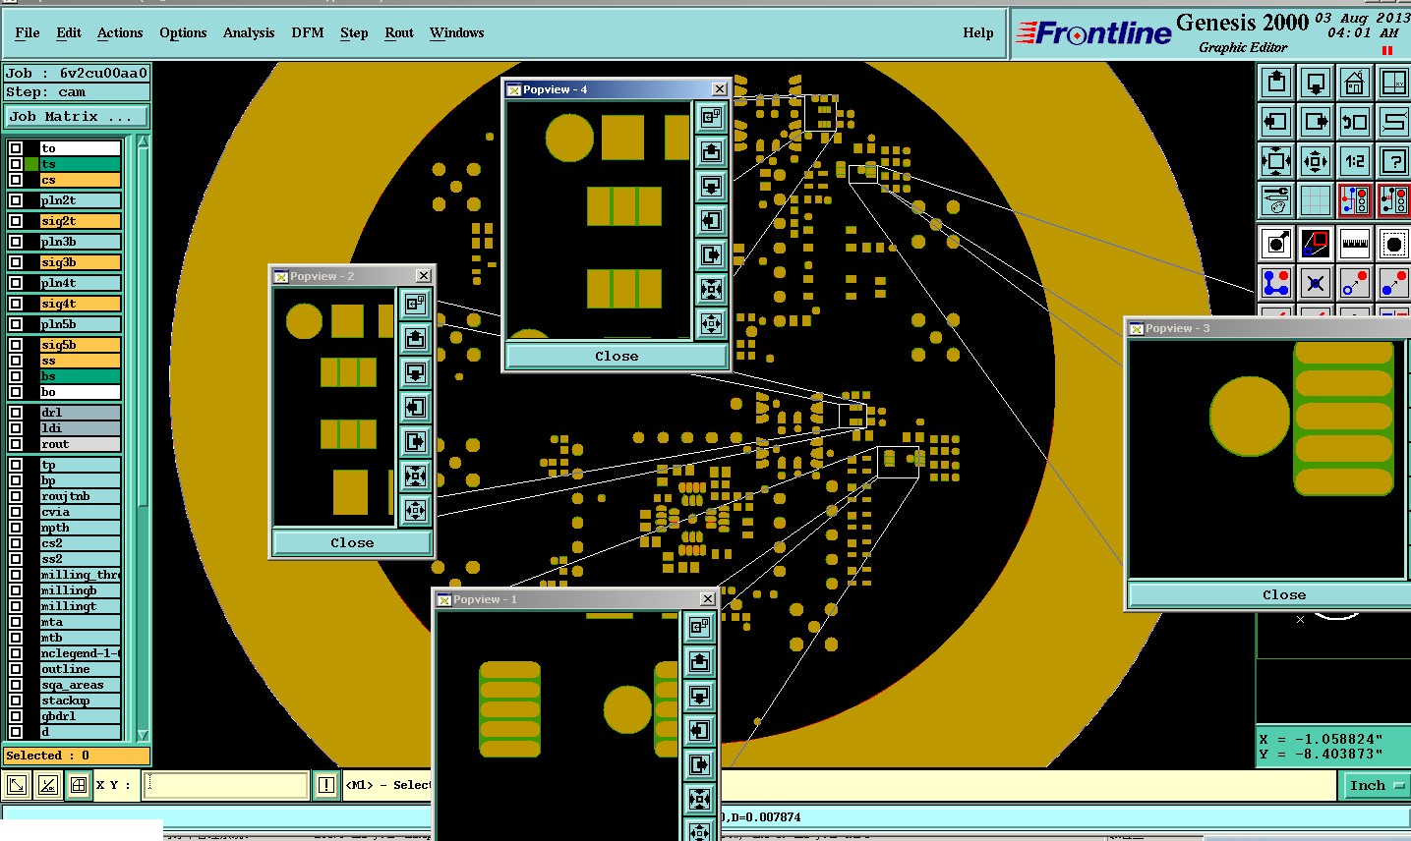Image resolution: width=1411 pixels, height=841 pixels.
Task: Open the wrench and palette settings icon
Action: (1276, 200)
